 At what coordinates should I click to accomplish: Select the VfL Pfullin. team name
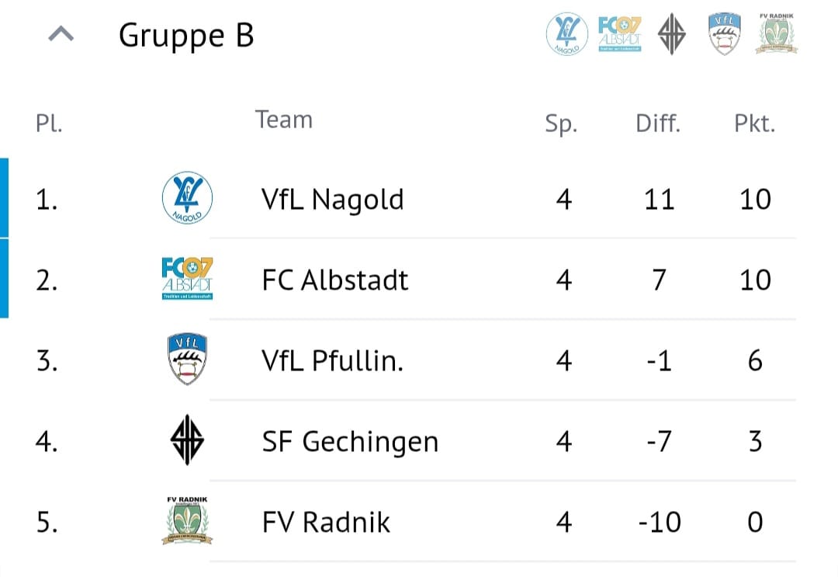(x=333, y=360)
